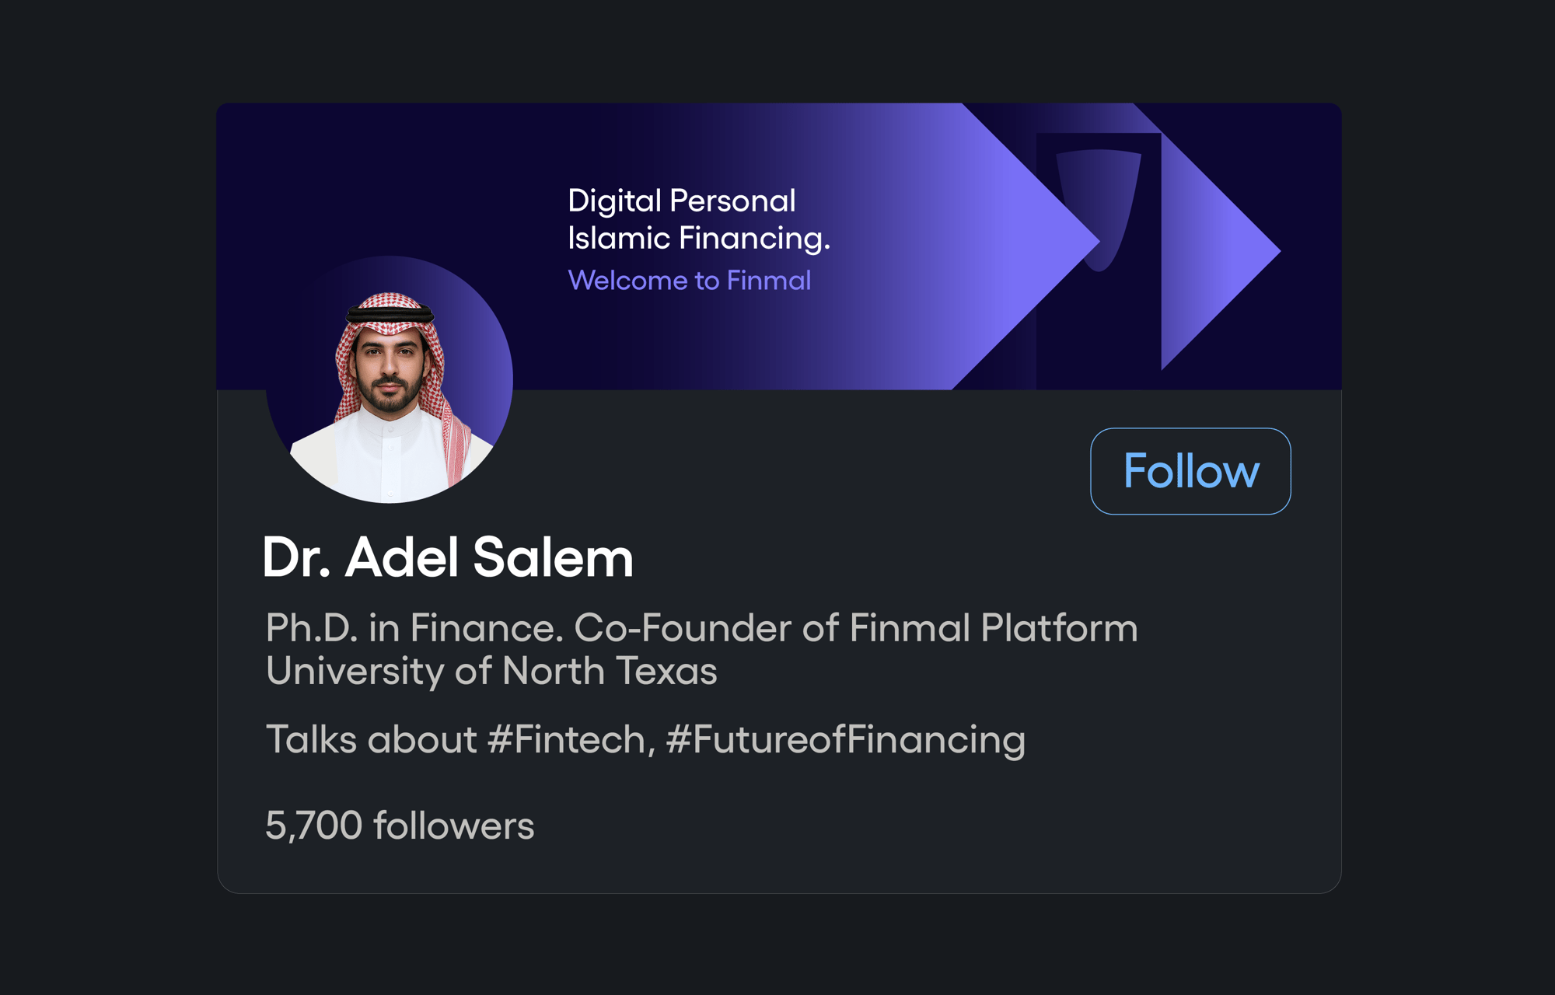Open the #FutureofFinancing hashtag
The image size is (1555, 995).
click(849, 740)
